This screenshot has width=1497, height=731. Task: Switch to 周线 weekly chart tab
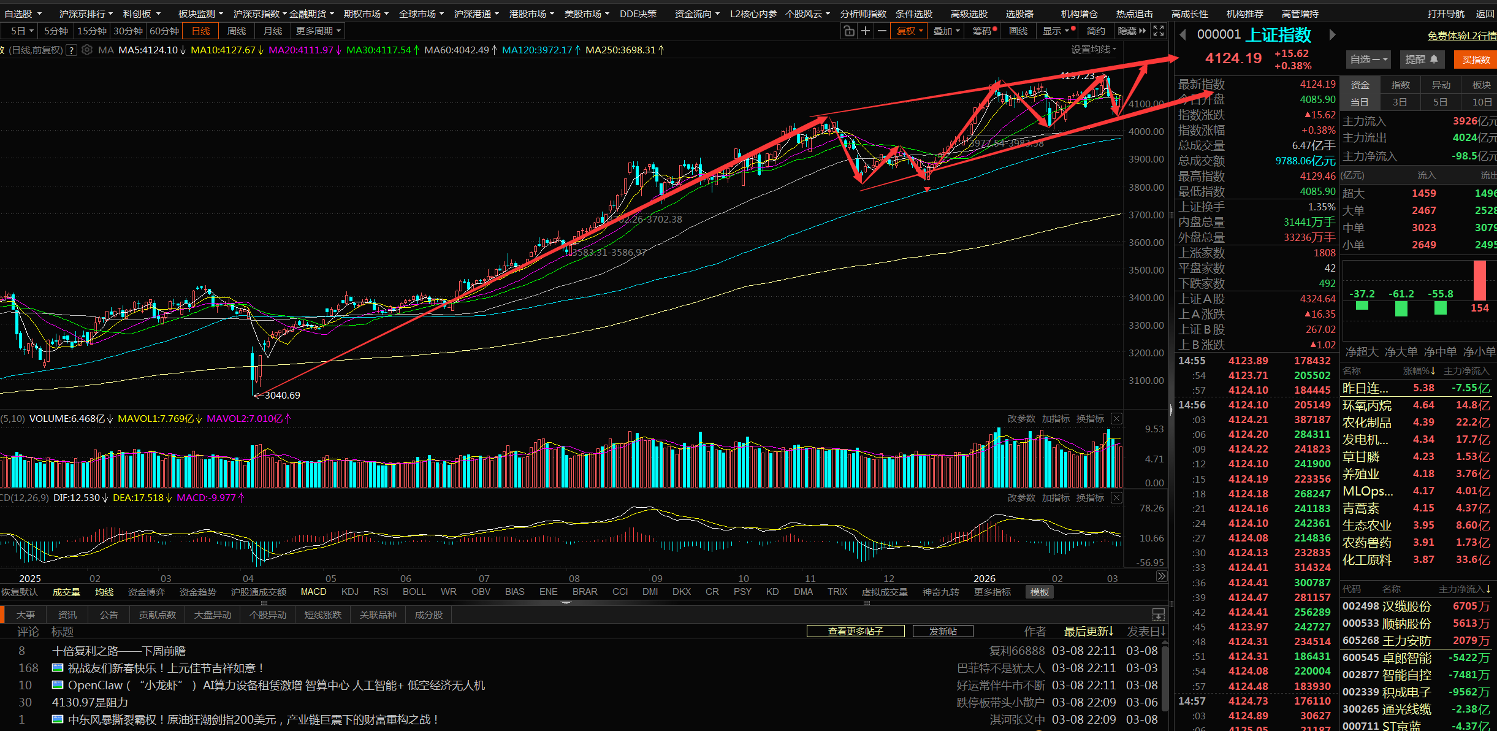point(237,31)
